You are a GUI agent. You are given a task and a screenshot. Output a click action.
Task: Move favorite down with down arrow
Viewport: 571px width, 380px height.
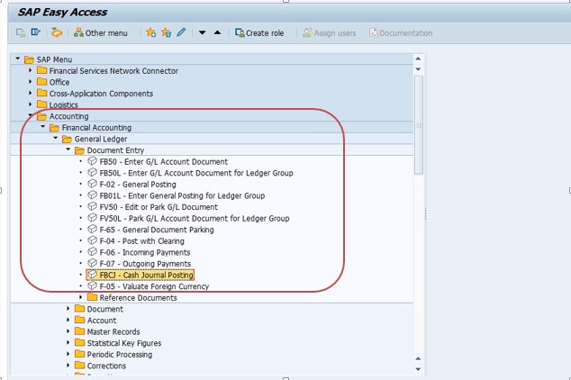[x=202, y=32]
